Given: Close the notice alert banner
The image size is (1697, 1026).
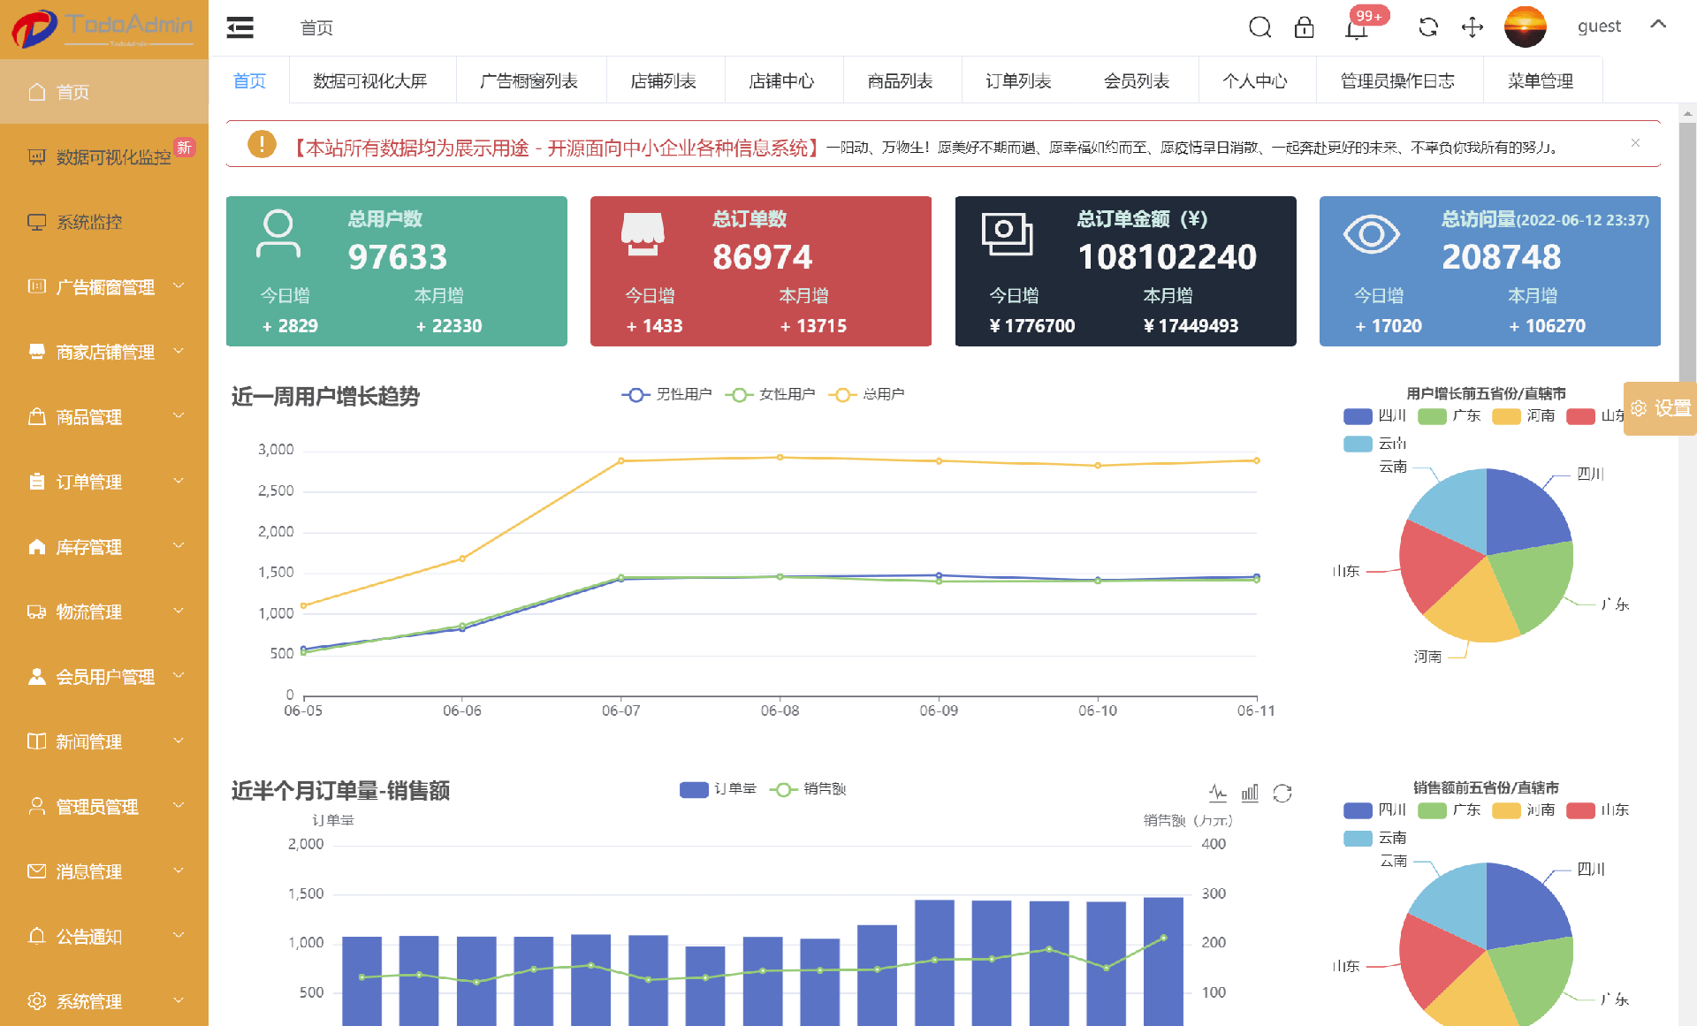Looking at the screenshot, I should pos(1635,143).
